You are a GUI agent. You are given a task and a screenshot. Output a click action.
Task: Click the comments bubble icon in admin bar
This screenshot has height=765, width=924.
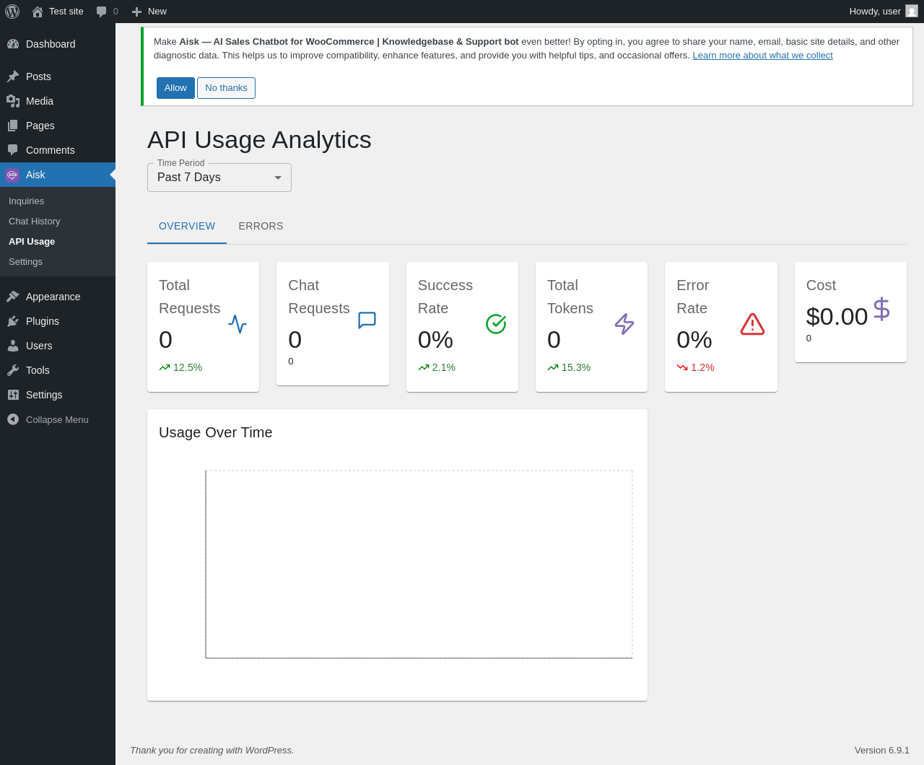(x=102, y=12)
